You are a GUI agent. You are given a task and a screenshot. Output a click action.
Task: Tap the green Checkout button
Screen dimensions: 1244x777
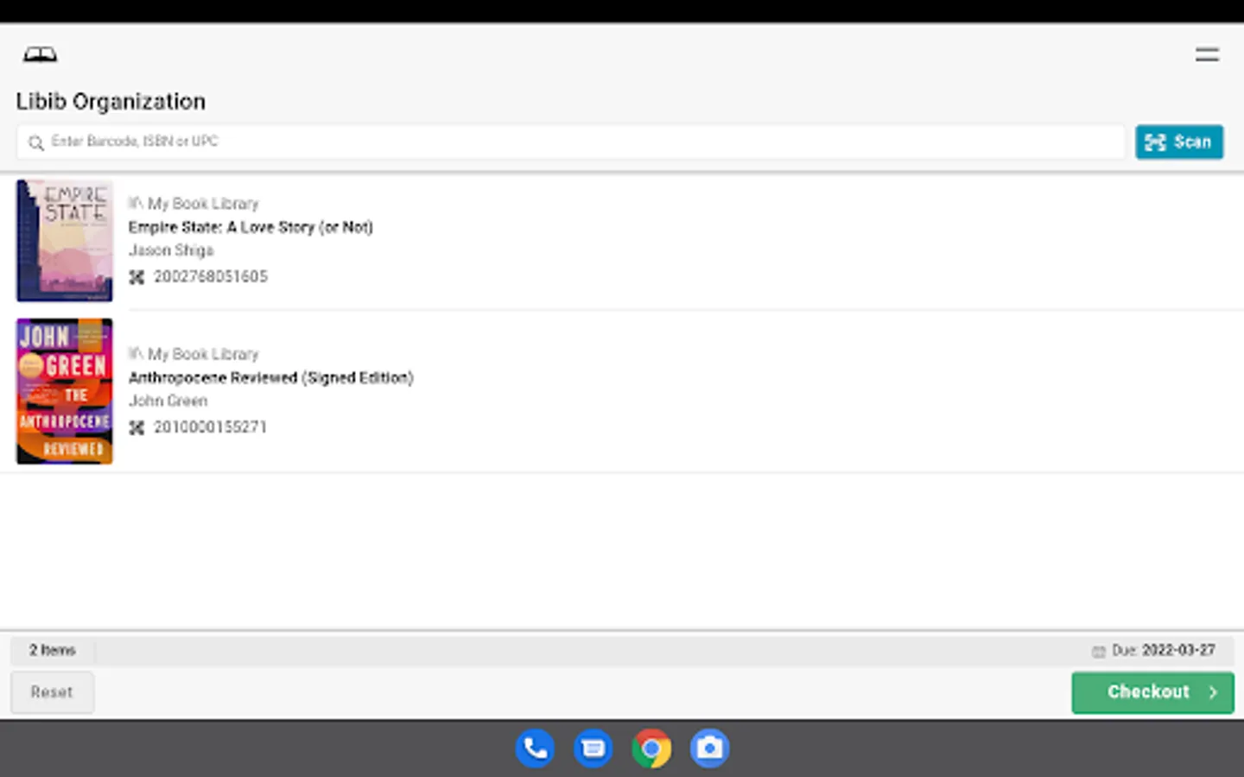point(1152,692)
